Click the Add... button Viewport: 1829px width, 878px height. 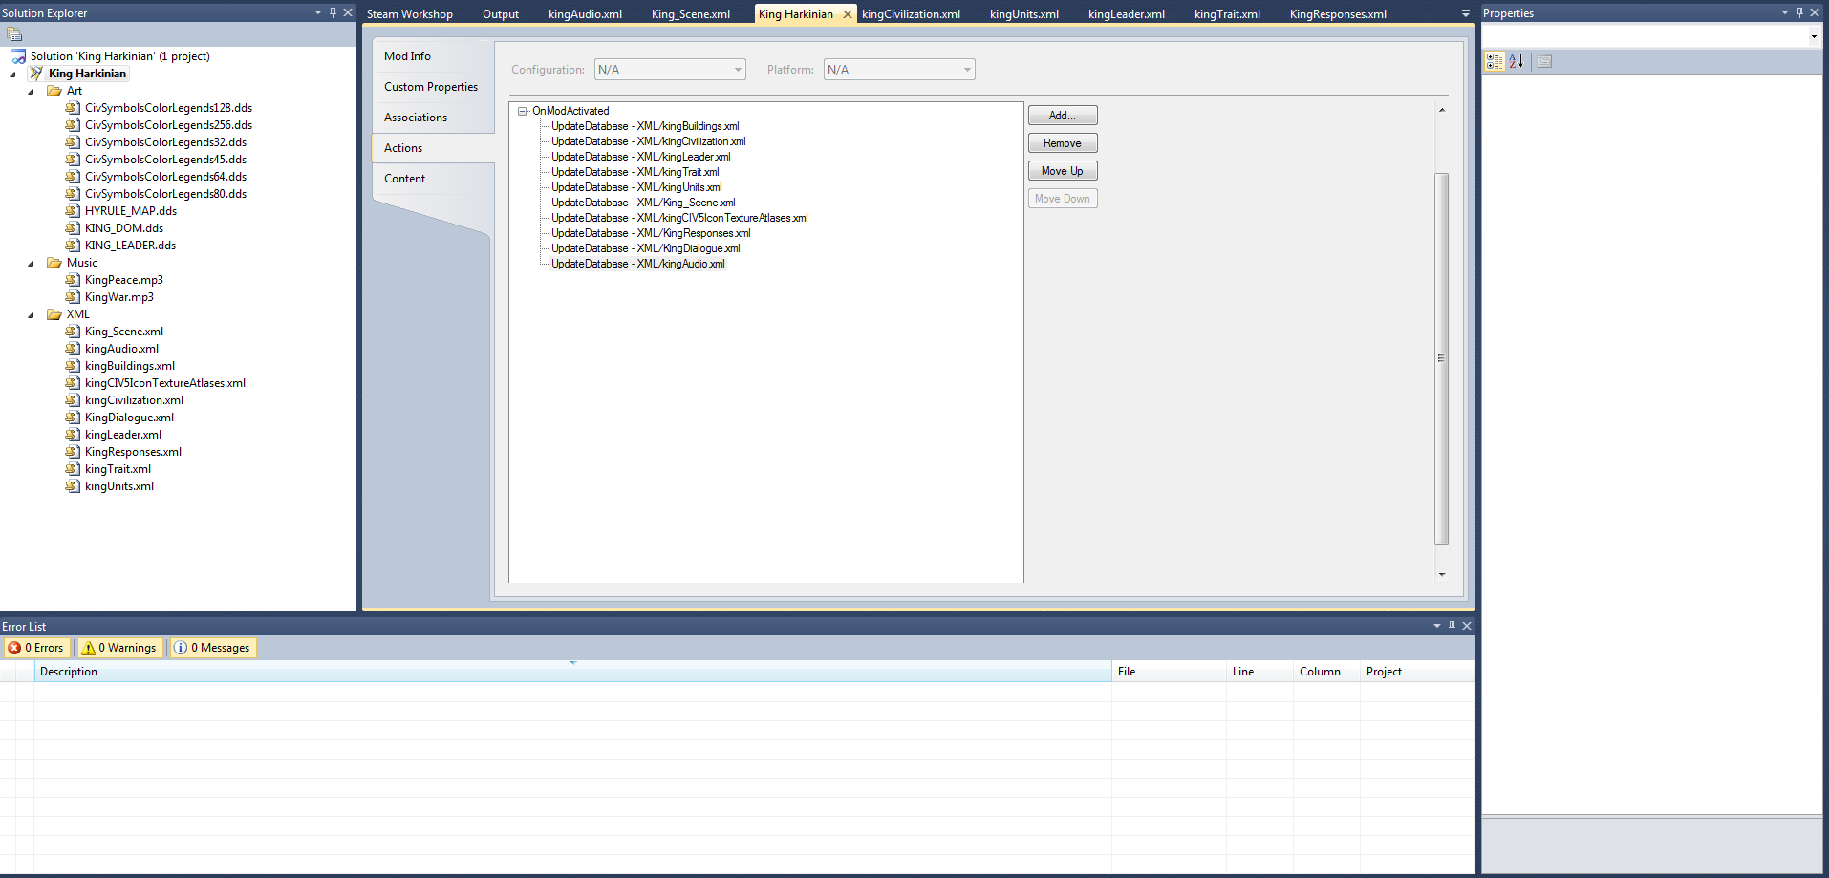pos(1063,116)
